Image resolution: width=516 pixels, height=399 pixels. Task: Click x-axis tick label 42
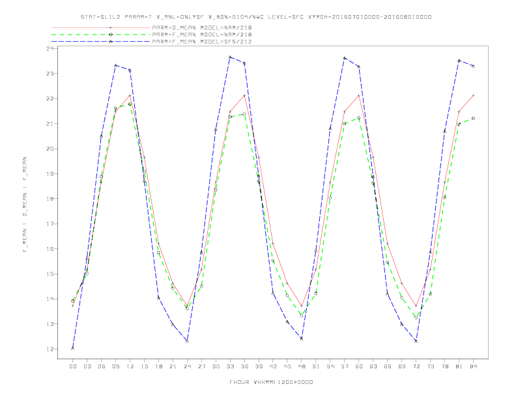pyautogui.click(x=273, y=366)
